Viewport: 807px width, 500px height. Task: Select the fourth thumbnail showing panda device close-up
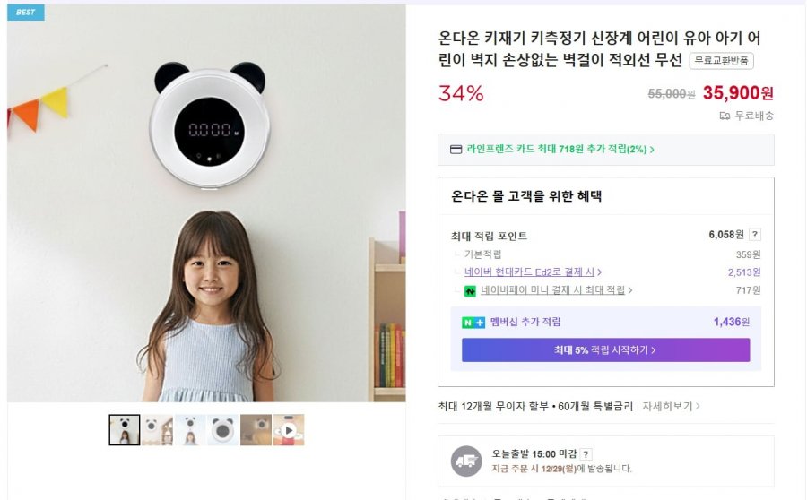point(223,430)
